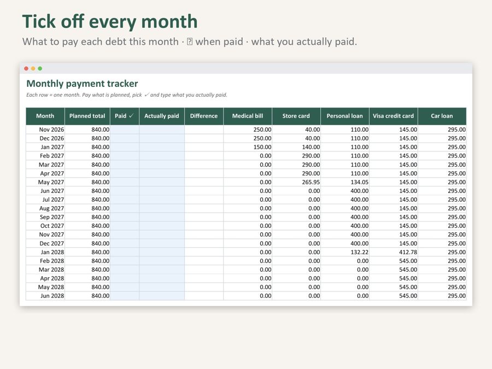Viewport: 492px width, 369px height.
Task: Click the 150.00 Medical bill value
Action: [248, 147]
